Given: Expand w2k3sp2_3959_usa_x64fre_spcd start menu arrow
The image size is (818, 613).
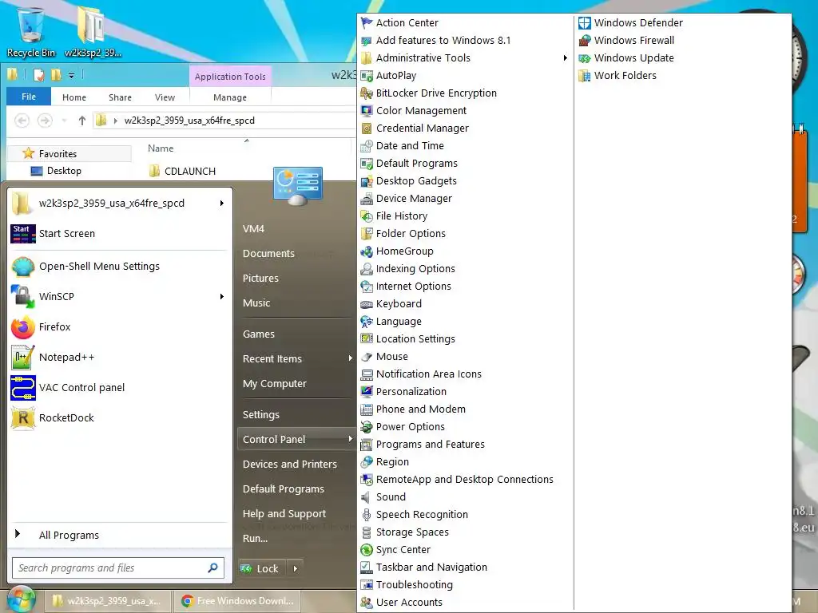Looking at the screenshot, I should (x=222, y=204).
